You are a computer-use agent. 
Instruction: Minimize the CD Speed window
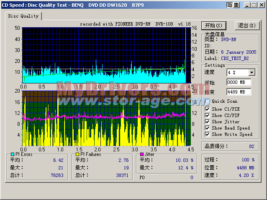pos(247,5)
